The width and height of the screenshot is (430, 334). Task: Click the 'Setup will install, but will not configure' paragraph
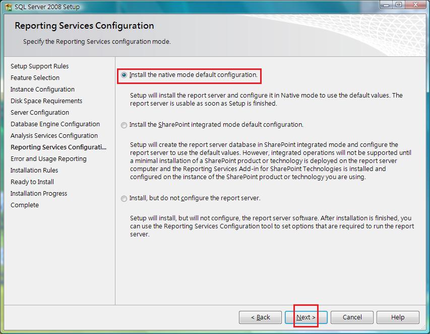pyautogui.click(x=272, y=226)
